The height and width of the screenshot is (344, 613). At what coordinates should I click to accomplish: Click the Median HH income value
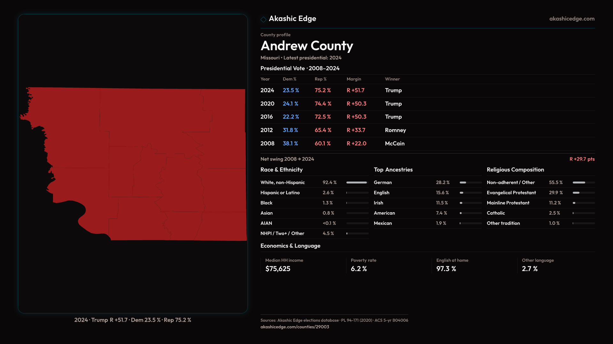click(x=278, y=269)
